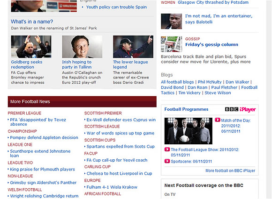
Task: Click play icon beside Match of the Day
Action: (218, 120)
